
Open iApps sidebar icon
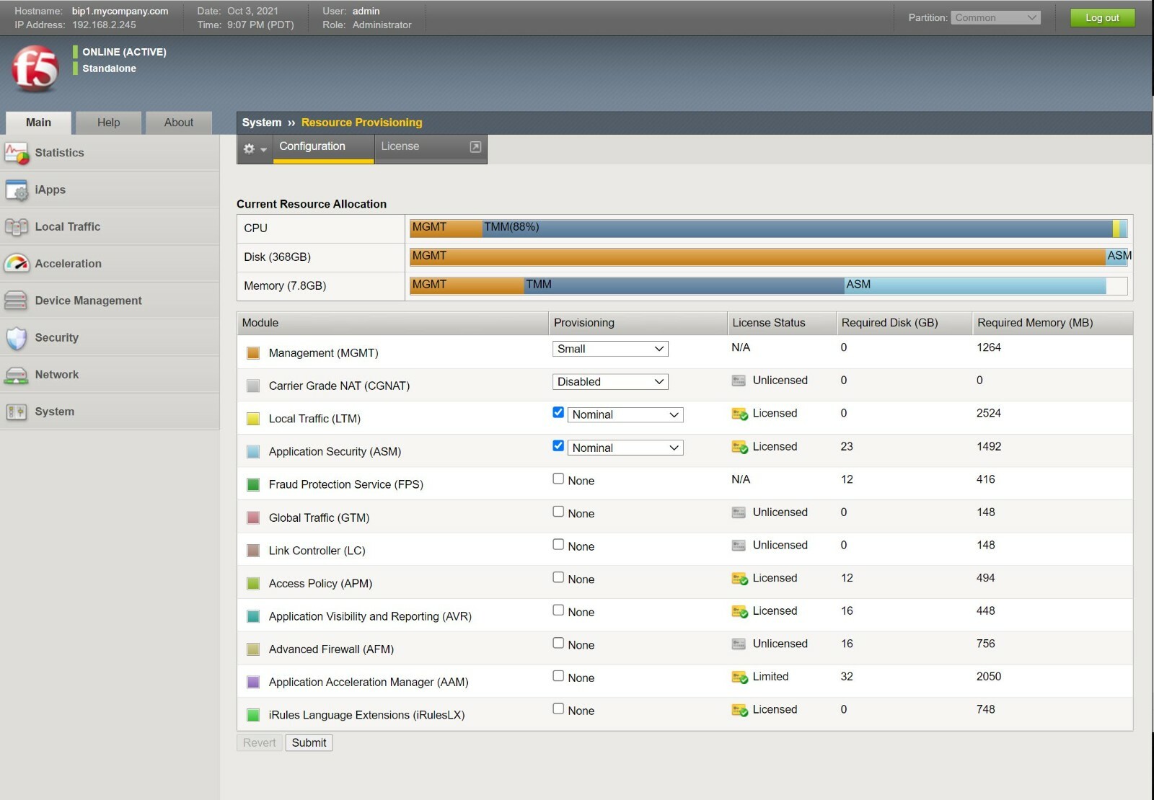pos(17,190)
